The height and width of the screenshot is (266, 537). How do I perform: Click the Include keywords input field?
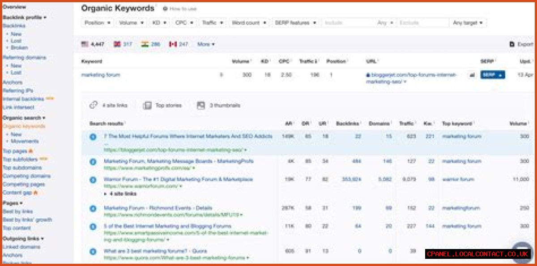click(x=348, y=22)
